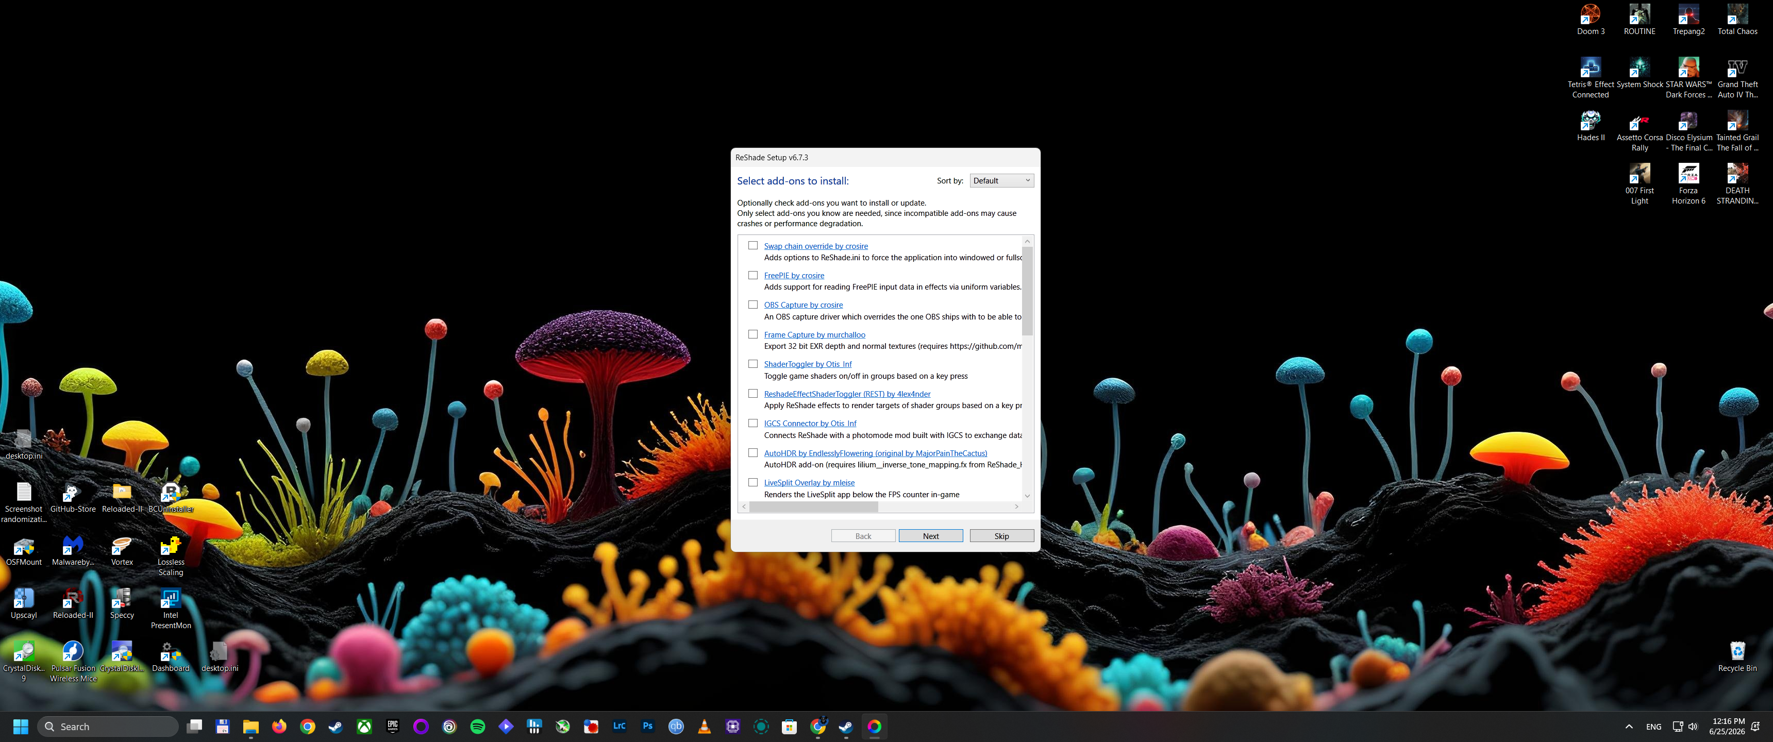Select the Intel PresentMon desktop icon

pyautogui.click(x=171, y=609)
